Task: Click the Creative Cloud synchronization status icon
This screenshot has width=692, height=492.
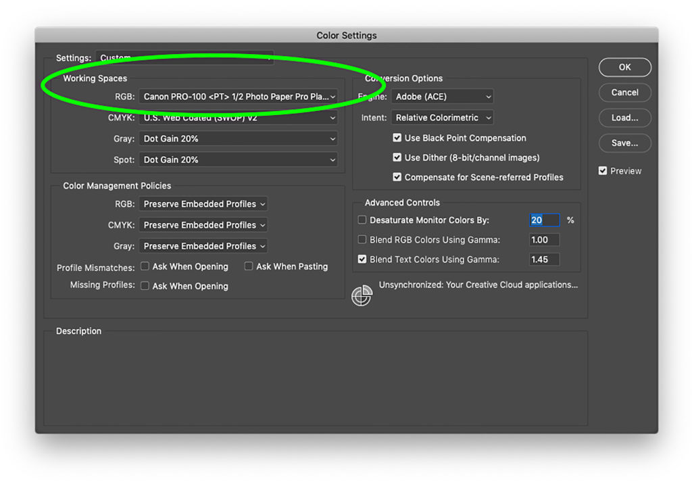Action: 362,295
